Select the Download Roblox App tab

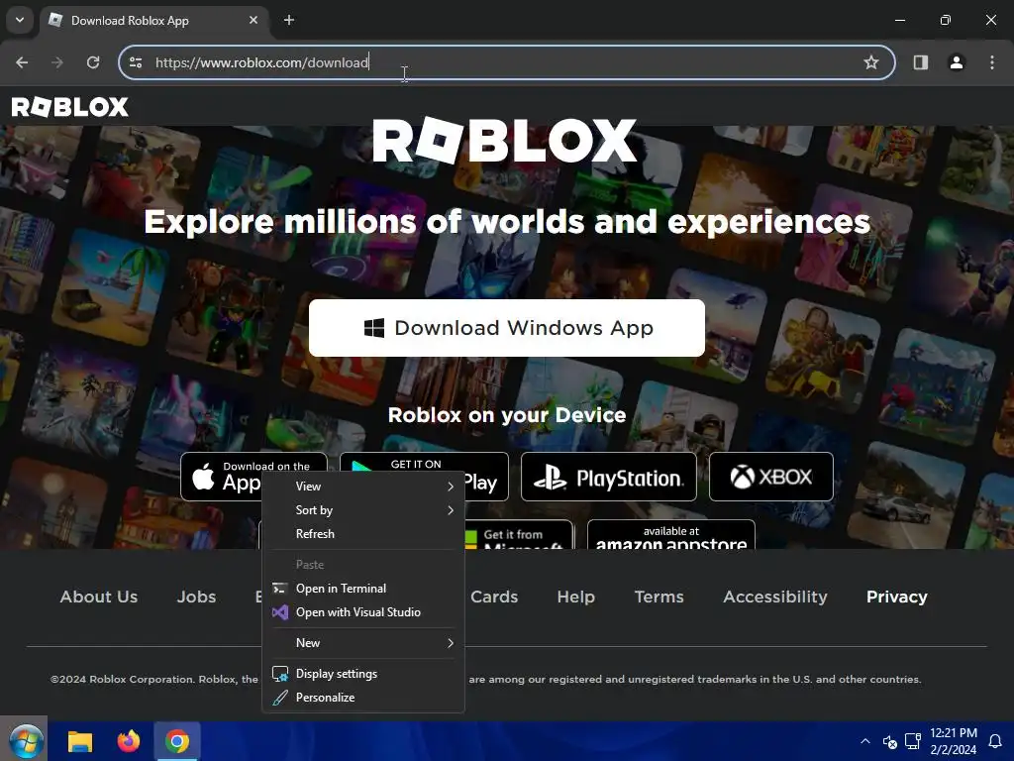coord(153,20)
